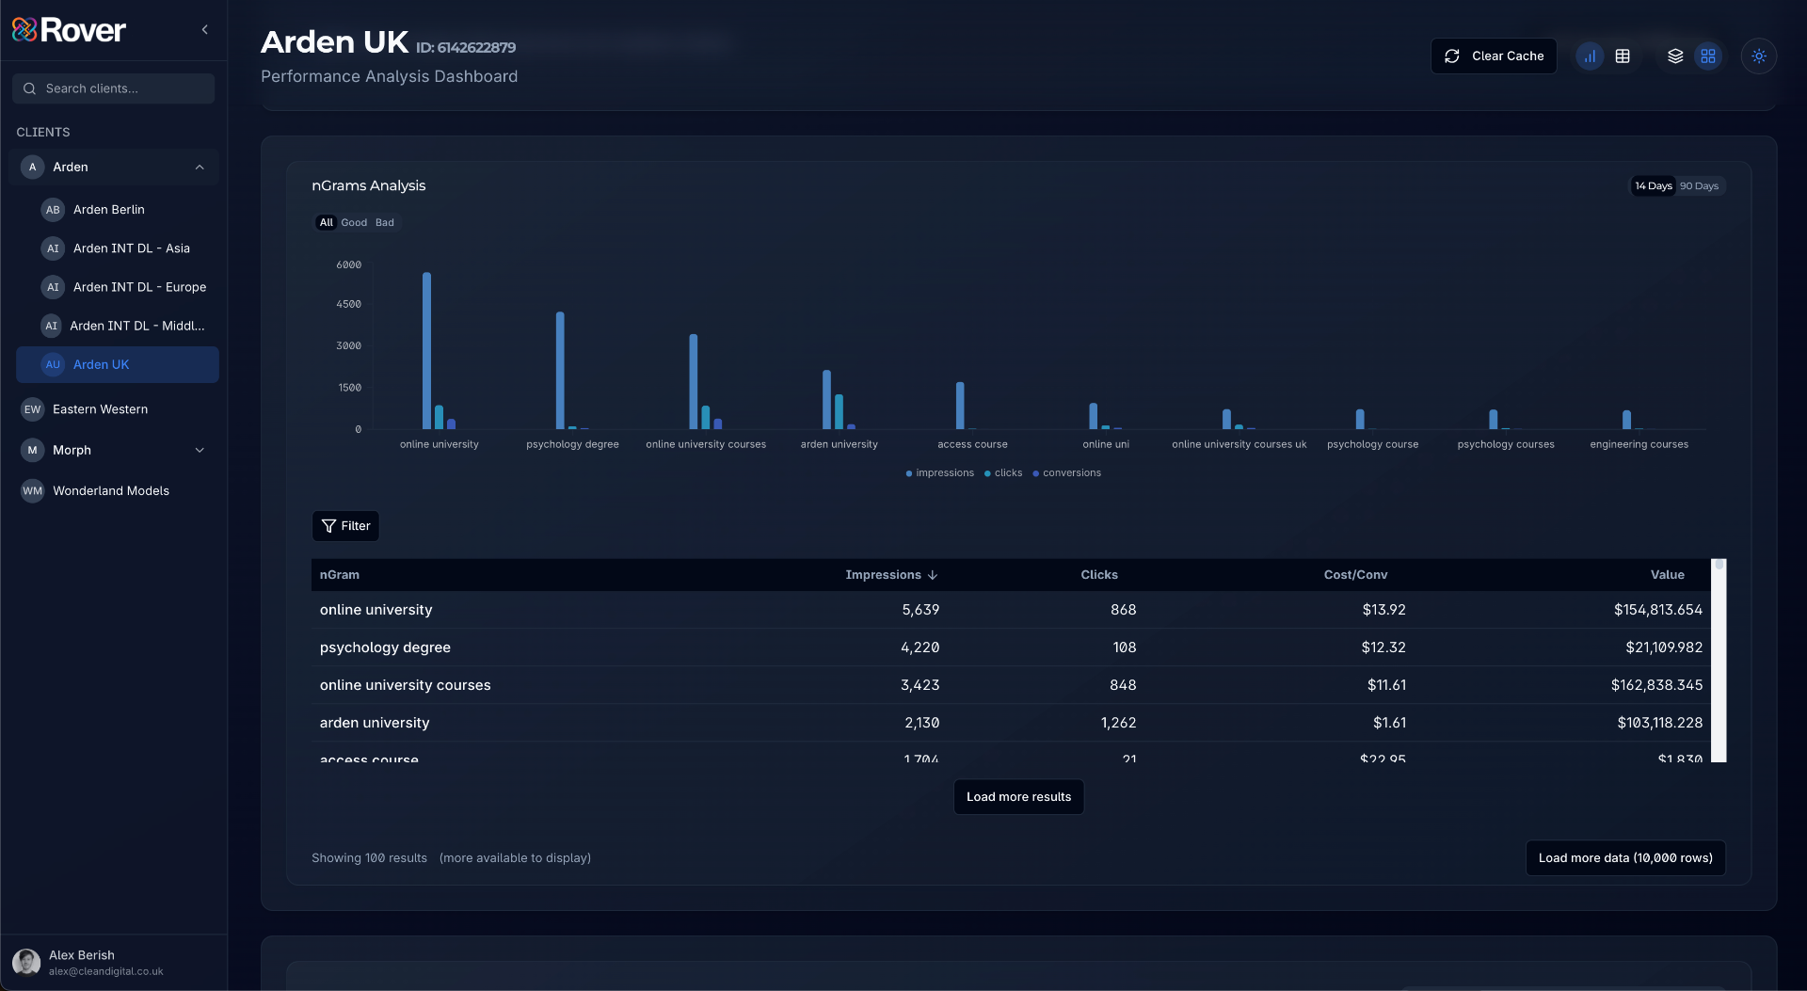The width and height of the screenshot is (1807, 991).
Task: Click Load more results
Action: [1018, 797]
